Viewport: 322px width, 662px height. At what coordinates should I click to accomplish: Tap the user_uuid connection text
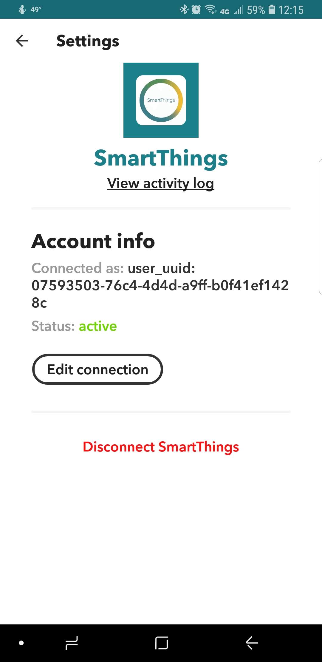pyautogui.click(x=160, y=285)
